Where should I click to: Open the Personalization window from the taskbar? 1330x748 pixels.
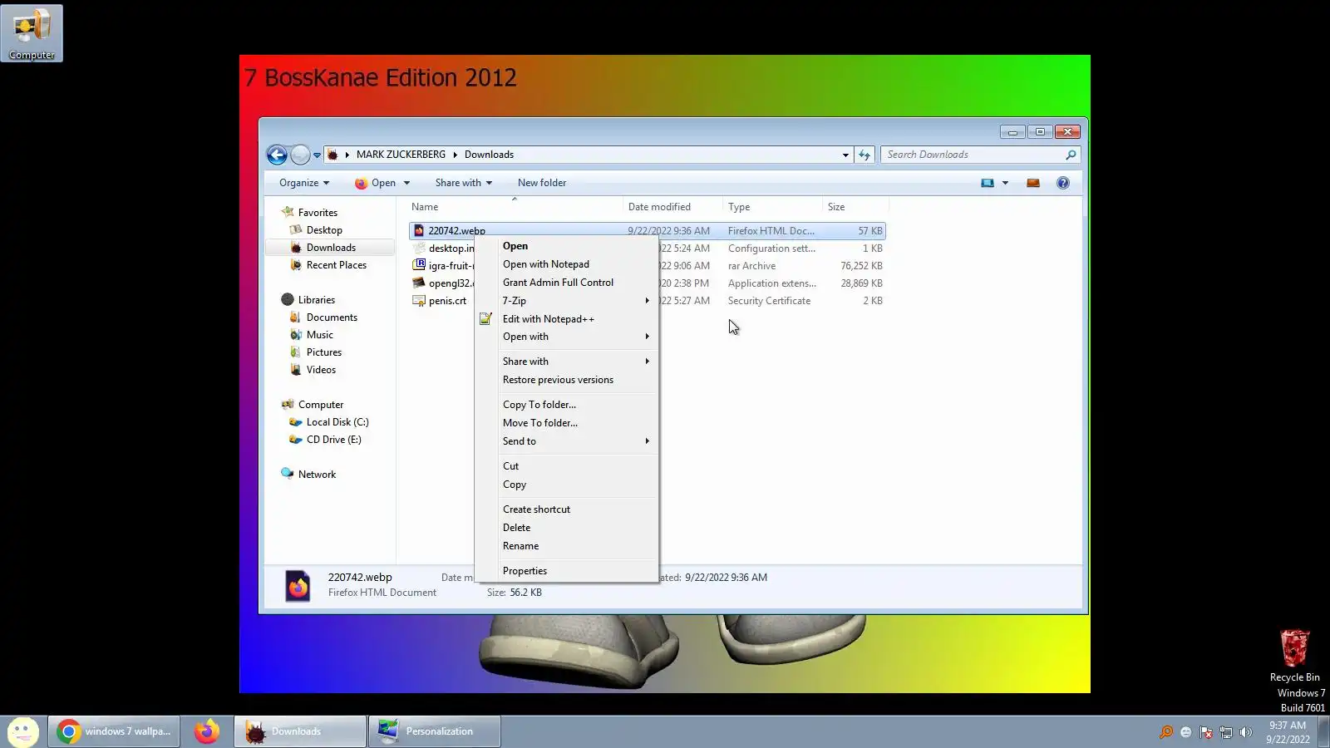[x=435, y=731]
